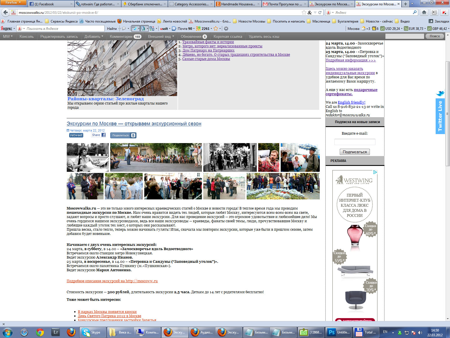Open the orange Firefox menu dropdown
This screenshot has width=450, height=338.
[x=13, y=3]
